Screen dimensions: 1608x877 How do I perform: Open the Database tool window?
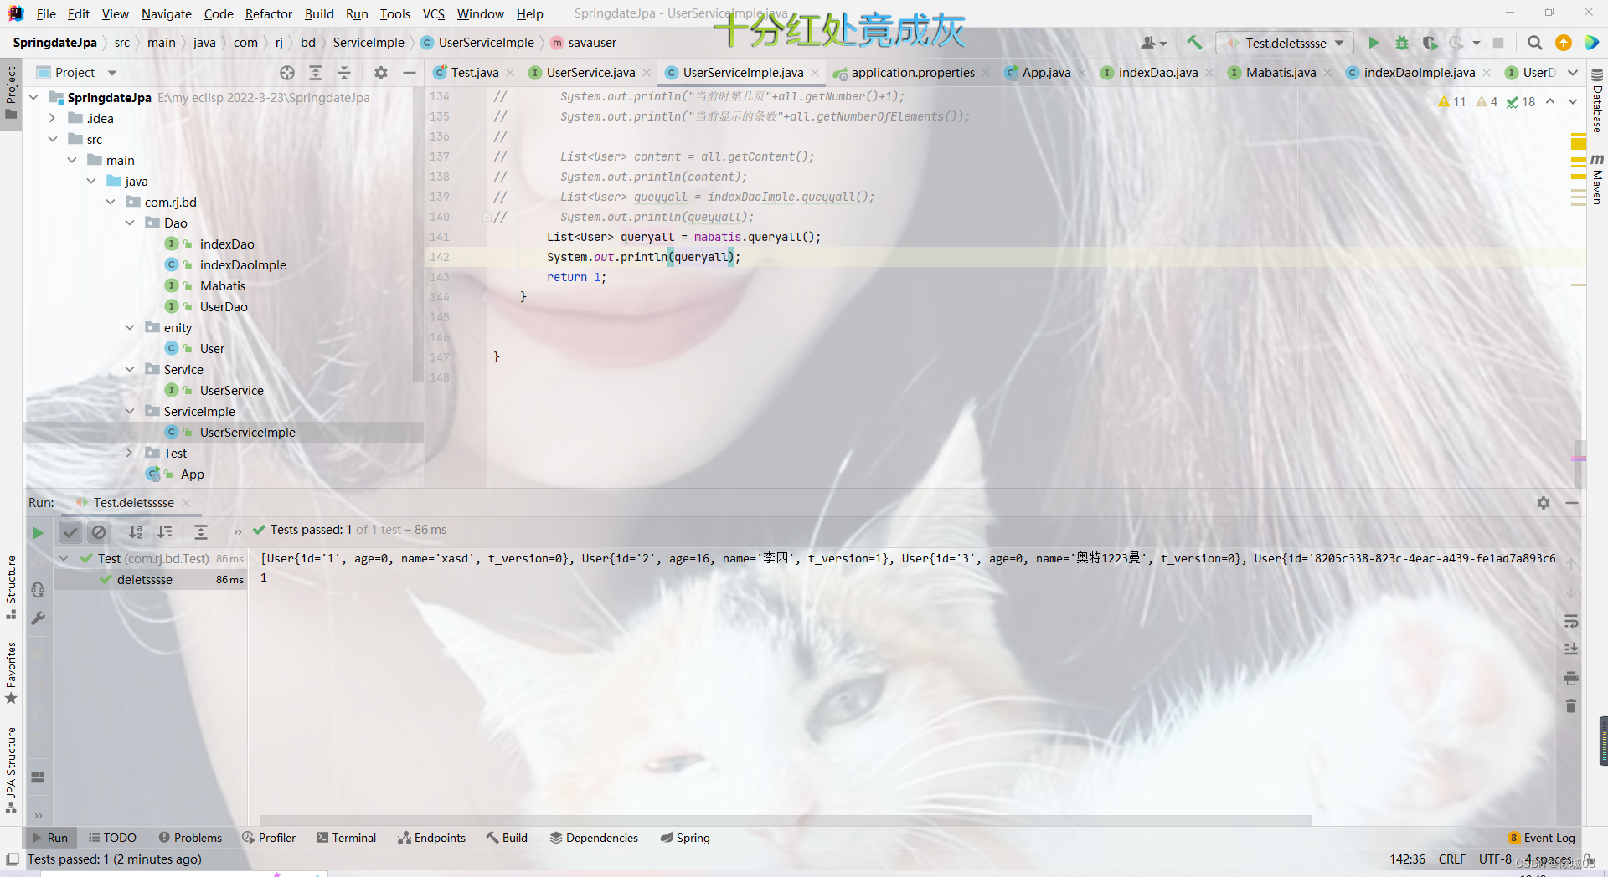[1597, 100]
